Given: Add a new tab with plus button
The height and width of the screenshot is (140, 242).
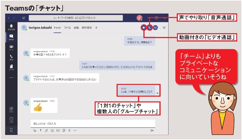Looking at the screenshot, I should point(96,28).
